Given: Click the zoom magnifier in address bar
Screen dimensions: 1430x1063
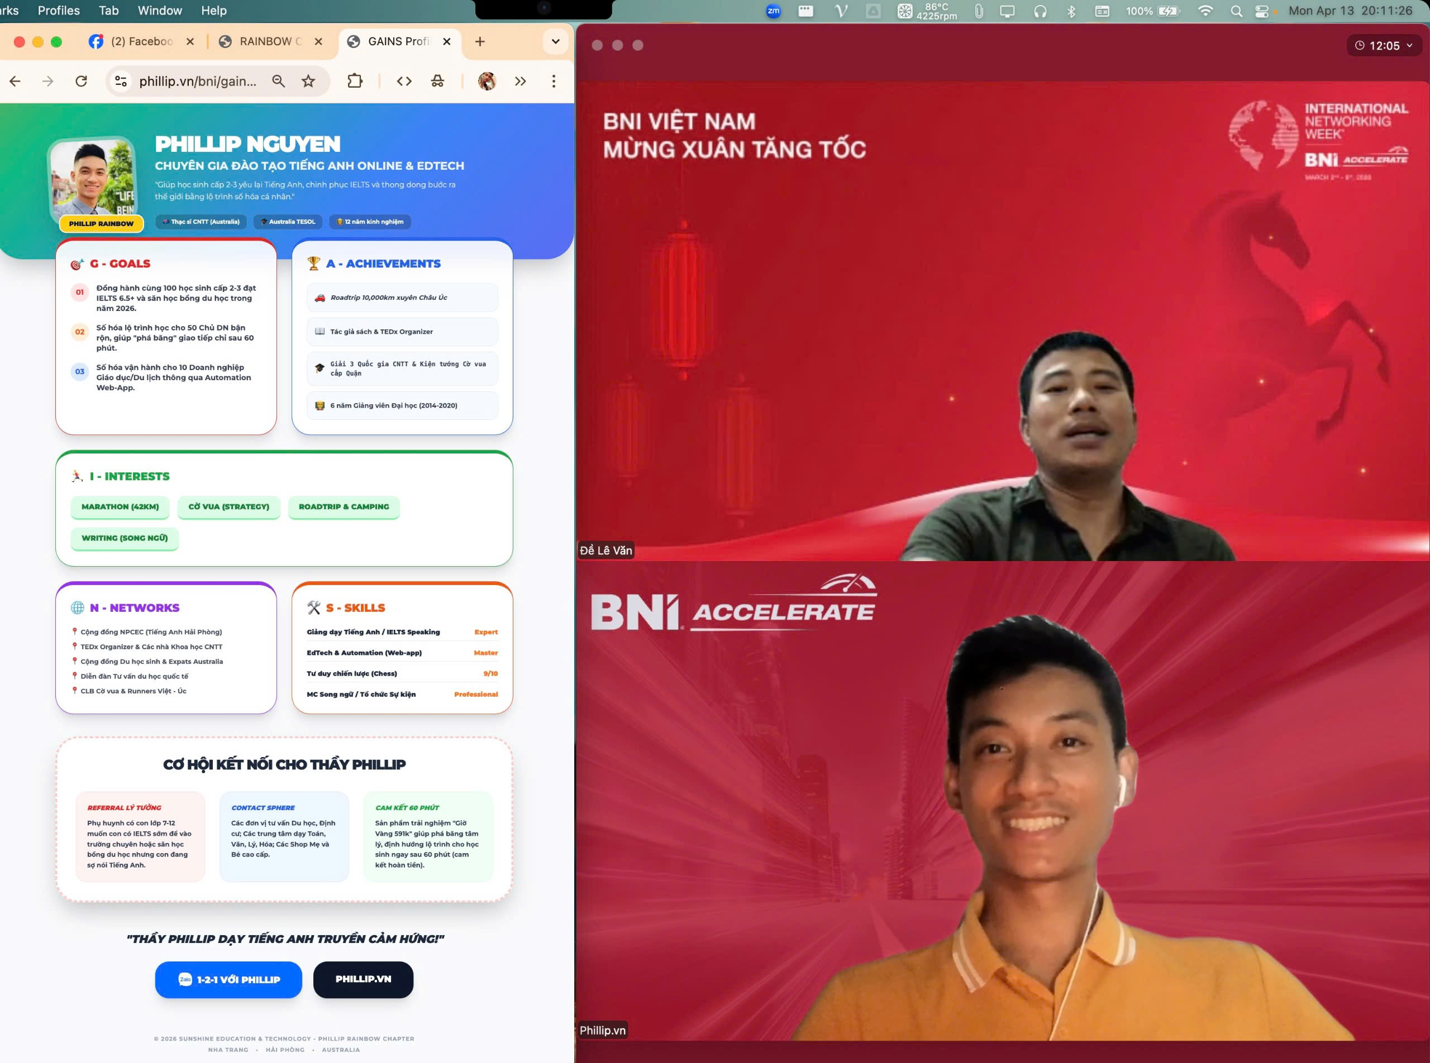Looking at the screenshot, I should [278, 81].
